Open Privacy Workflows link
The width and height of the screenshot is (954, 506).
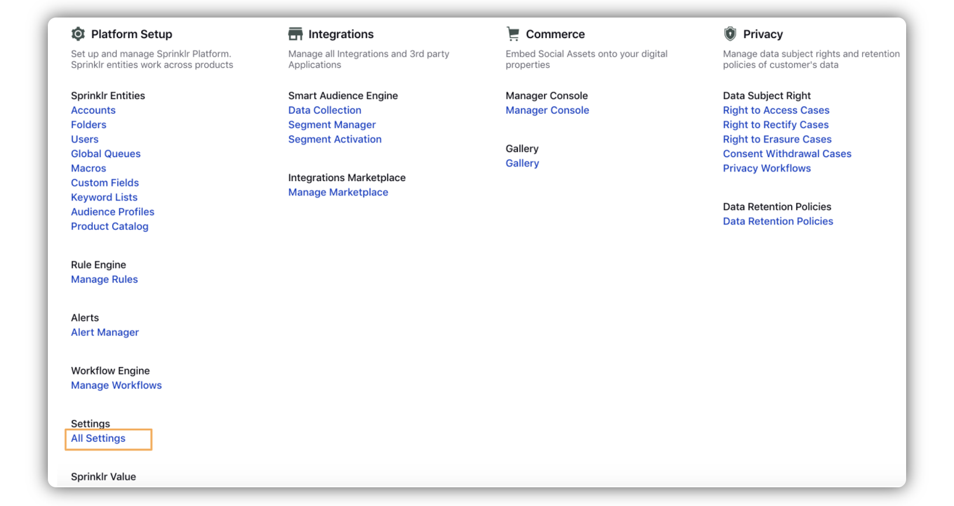(767, 169)
